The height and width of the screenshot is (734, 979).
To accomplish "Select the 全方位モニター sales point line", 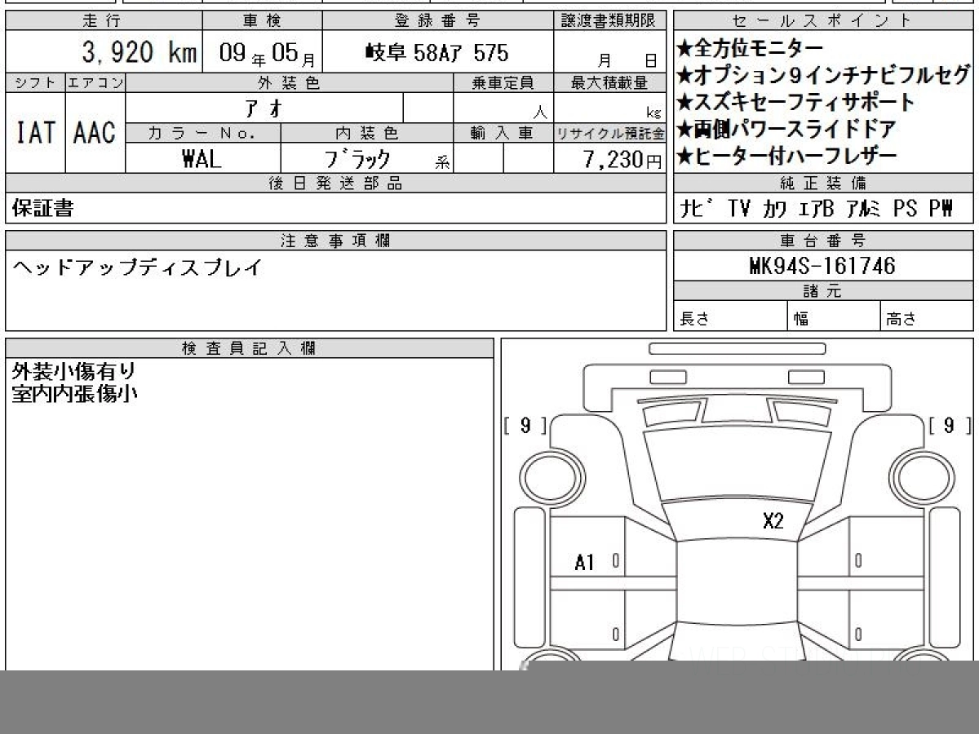I will tap(750, 50).
